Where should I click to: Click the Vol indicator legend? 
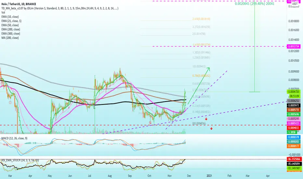(x=3, y=13)
